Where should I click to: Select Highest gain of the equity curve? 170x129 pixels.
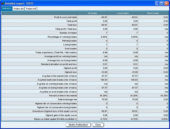[x=61, y=115]
